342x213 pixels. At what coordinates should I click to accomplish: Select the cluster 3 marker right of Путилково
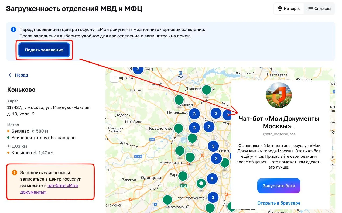point(194,114)
